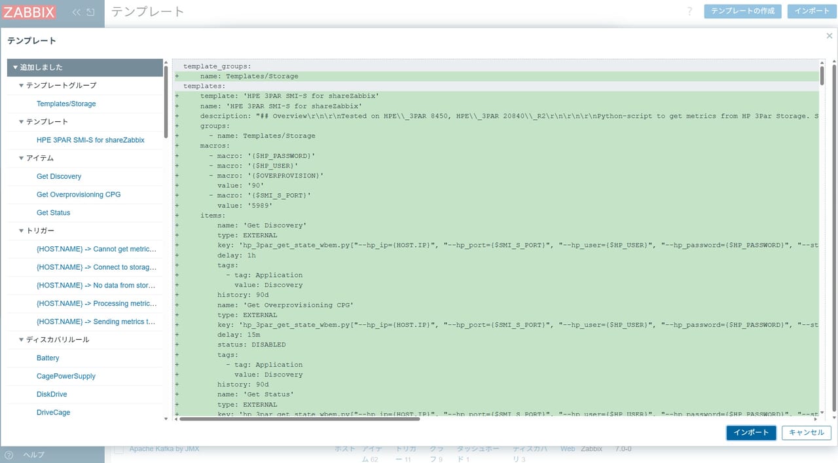Collapse the テンプレートグループ tree node
838x463 pixels.
click(x=22, y=86)
